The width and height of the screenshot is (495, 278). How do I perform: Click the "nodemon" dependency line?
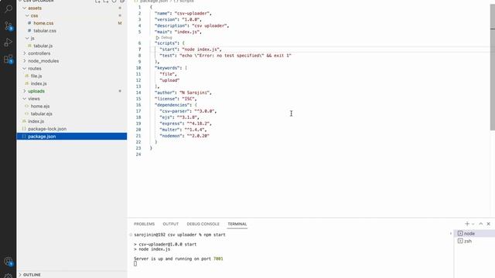click(184, 136)
